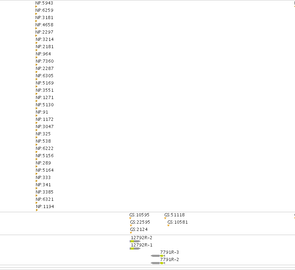Select the NP:7360 insertion
295x270 pixels.
45,61
